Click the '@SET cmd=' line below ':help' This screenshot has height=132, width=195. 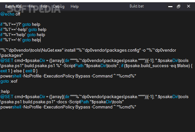tap(94, 97)
